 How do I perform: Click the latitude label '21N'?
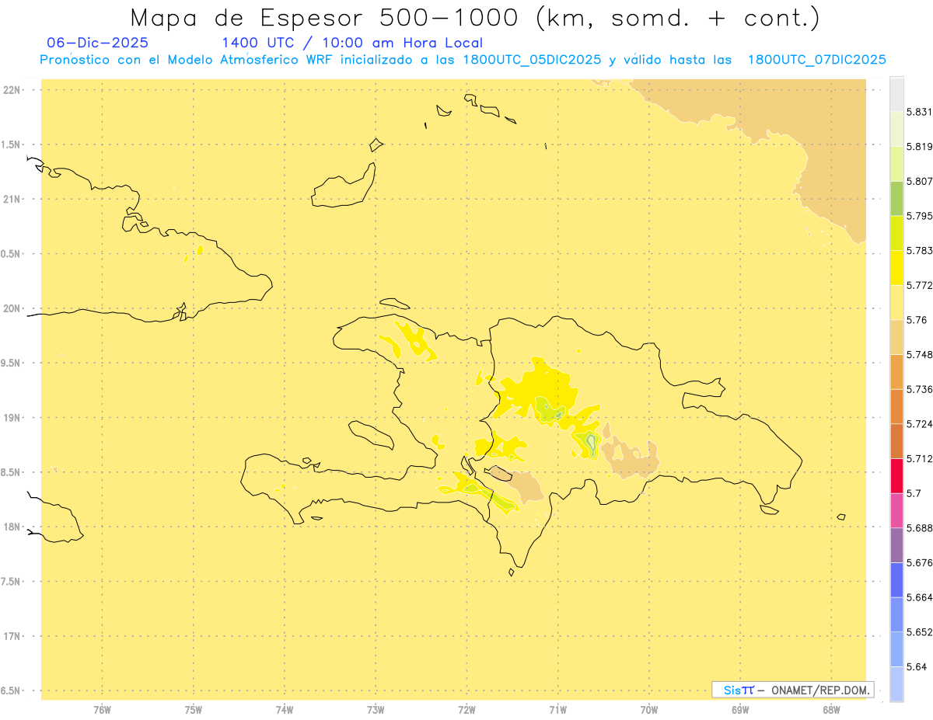(x=11, y=199)
